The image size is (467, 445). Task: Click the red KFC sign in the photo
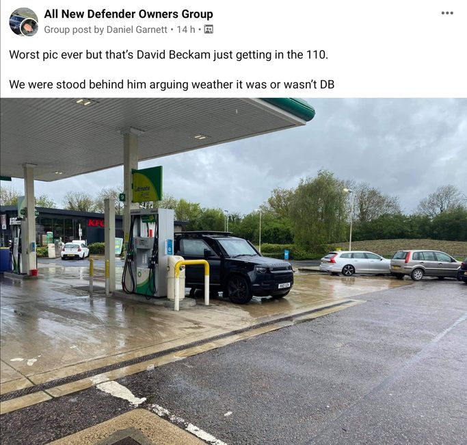96,223
